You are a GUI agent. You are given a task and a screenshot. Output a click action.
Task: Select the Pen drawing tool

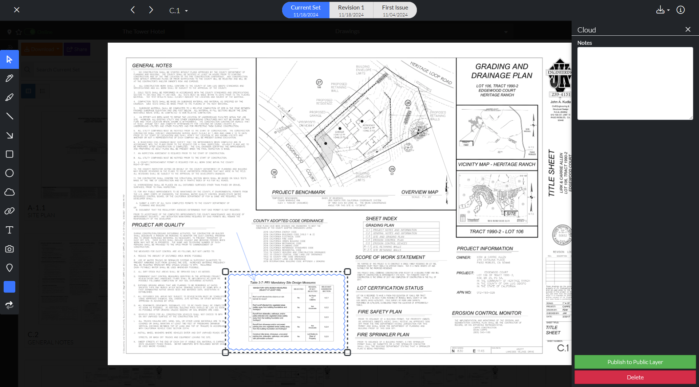9,78
